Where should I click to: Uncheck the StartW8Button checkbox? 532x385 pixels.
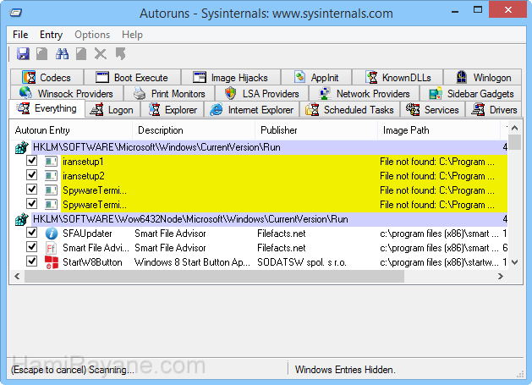pyautogui.click(x=32, y=261)
